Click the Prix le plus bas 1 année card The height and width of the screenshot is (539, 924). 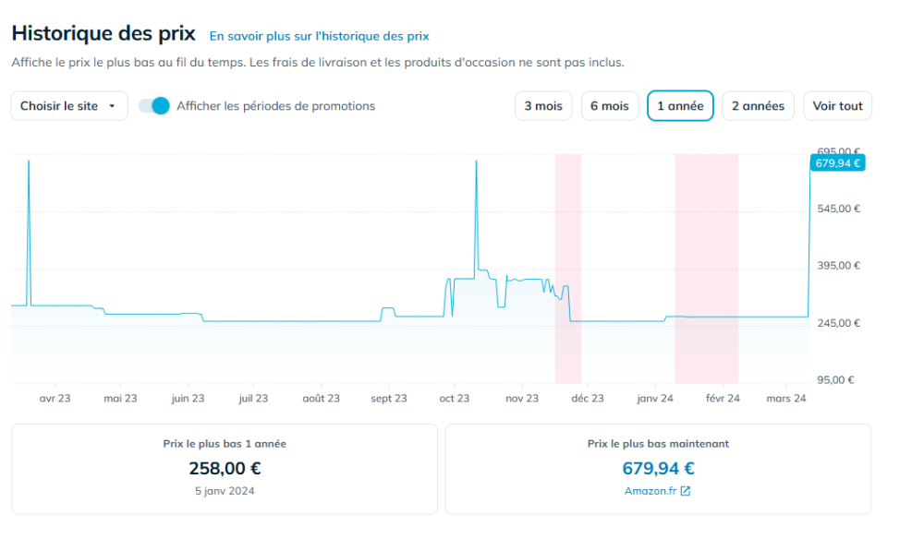tap(225, 469)
